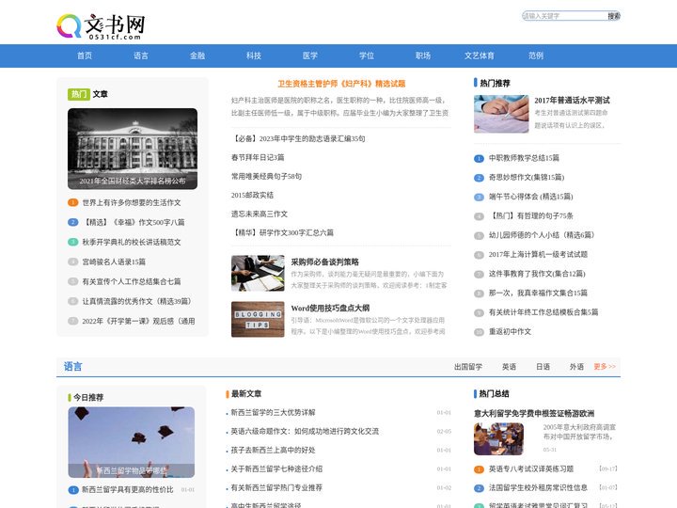Read 秋季开学典礼的校长讲话稿范文
This screenshot has height=508, width=677.
click(x=132, y=243)
